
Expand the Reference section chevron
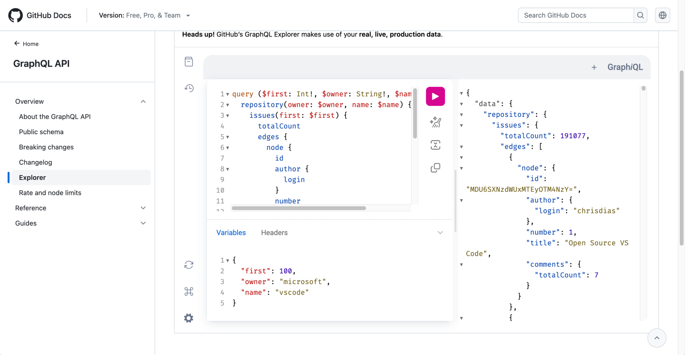click(x=143, y=208)
